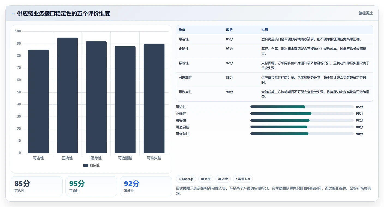
Task: Click the lightning icon beside the title
Action: (13, 14)
